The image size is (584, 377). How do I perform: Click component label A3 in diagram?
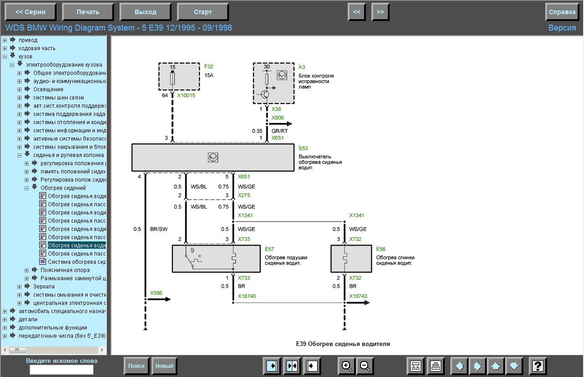coord(302,67)
